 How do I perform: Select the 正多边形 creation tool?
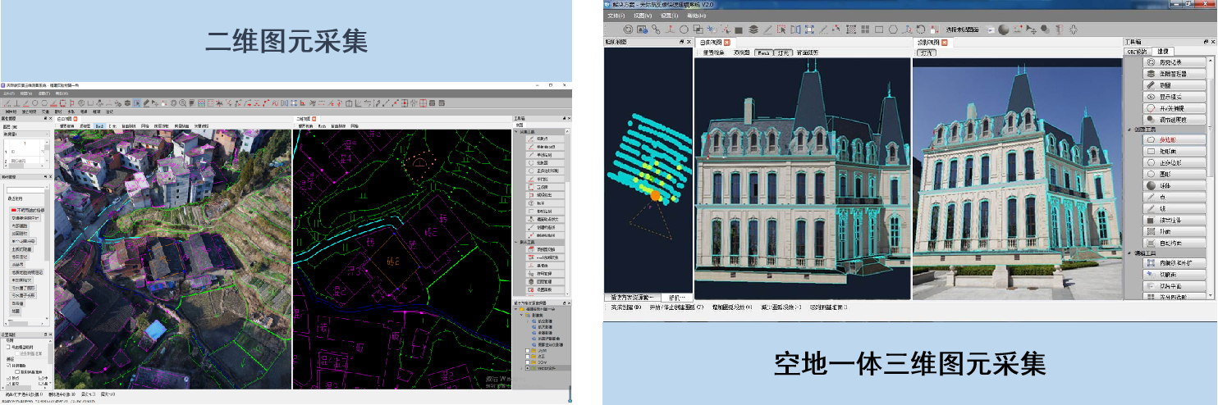[1174, 162]
